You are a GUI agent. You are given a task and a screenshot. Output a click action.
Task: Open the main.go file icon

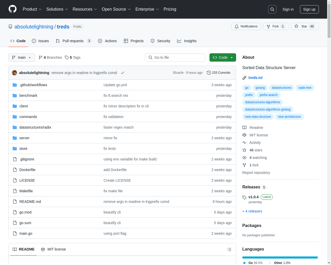click(15, 233)
